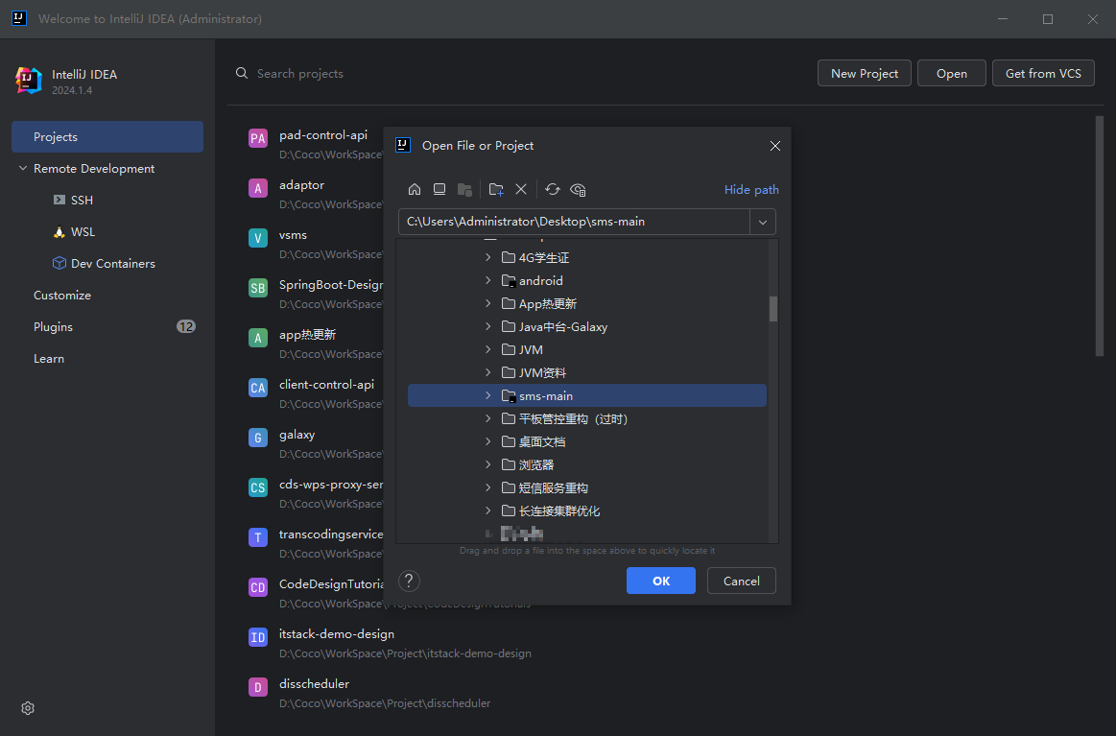The height and width of the screenshot is (736, 1116).
Task: Confirm with the OK button
Action: point(660,581)
